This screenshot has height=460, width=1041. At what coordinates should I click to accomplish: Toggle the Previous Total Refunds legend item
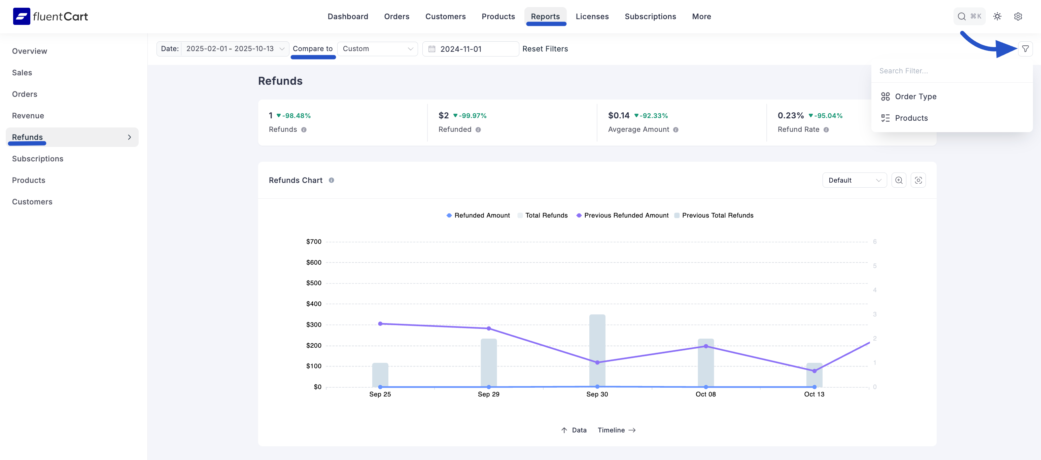point(714,215)
